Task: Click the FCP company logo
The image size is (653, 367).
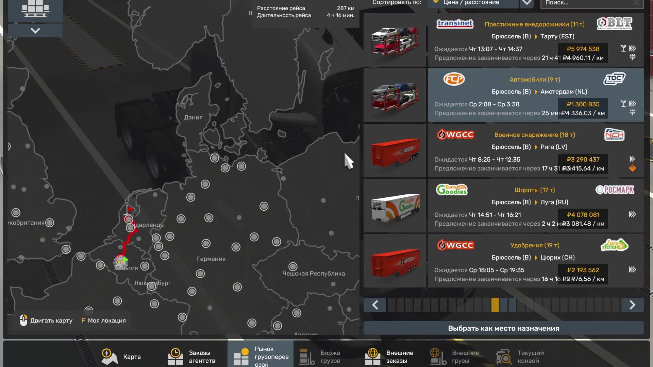Action: (454, 79)
